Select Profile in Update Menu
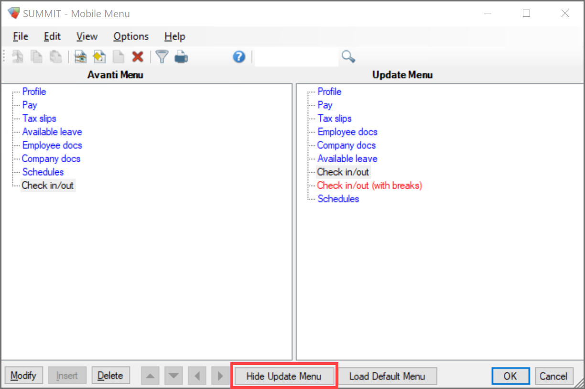This screenshot has width=585, height=389. point(329,91)
